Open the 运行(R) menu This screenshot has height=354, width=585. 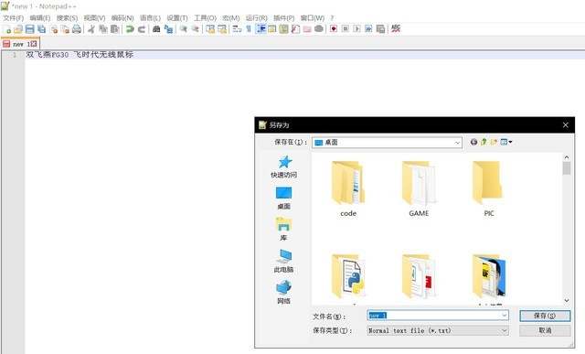(256, 18)
